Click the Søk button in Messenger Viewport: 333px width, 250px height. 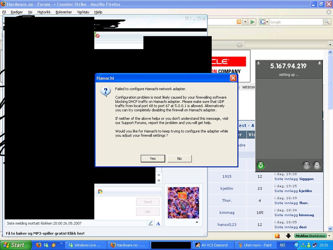point(148,212)
